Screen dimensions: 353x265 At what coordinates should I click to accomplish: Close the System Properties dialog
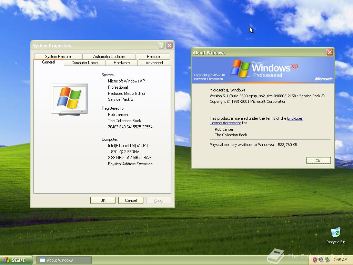pyautogui.click(x=170, y=46)
